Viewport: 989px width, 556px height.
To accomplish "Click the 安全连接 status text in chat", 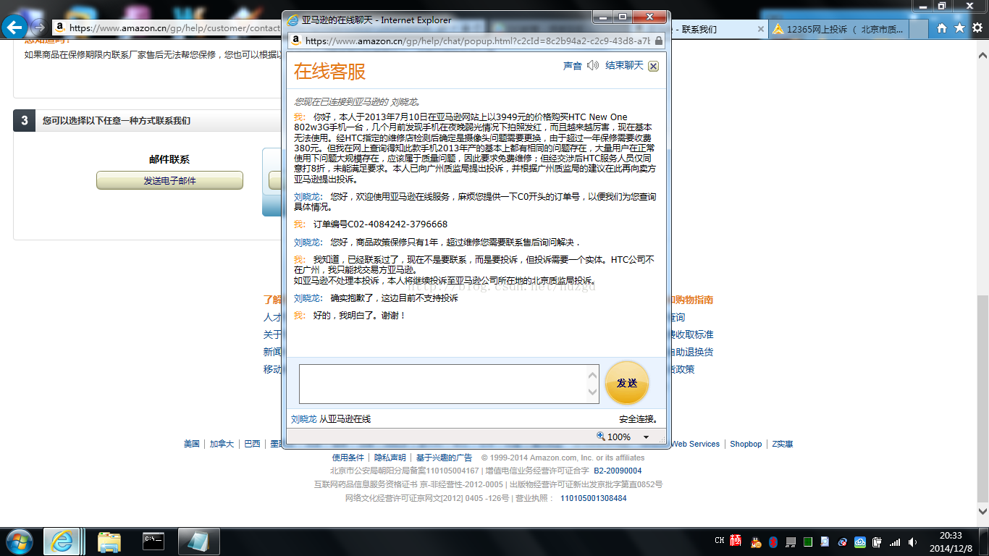I will click(639, 419).
